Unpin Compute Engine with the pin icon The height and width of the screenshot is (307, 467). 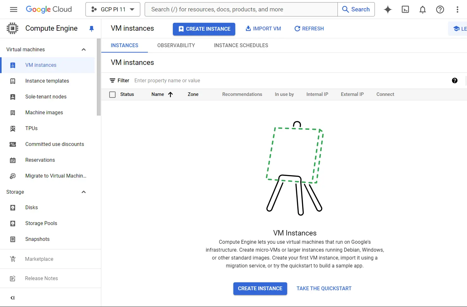(x=92, y=29)
